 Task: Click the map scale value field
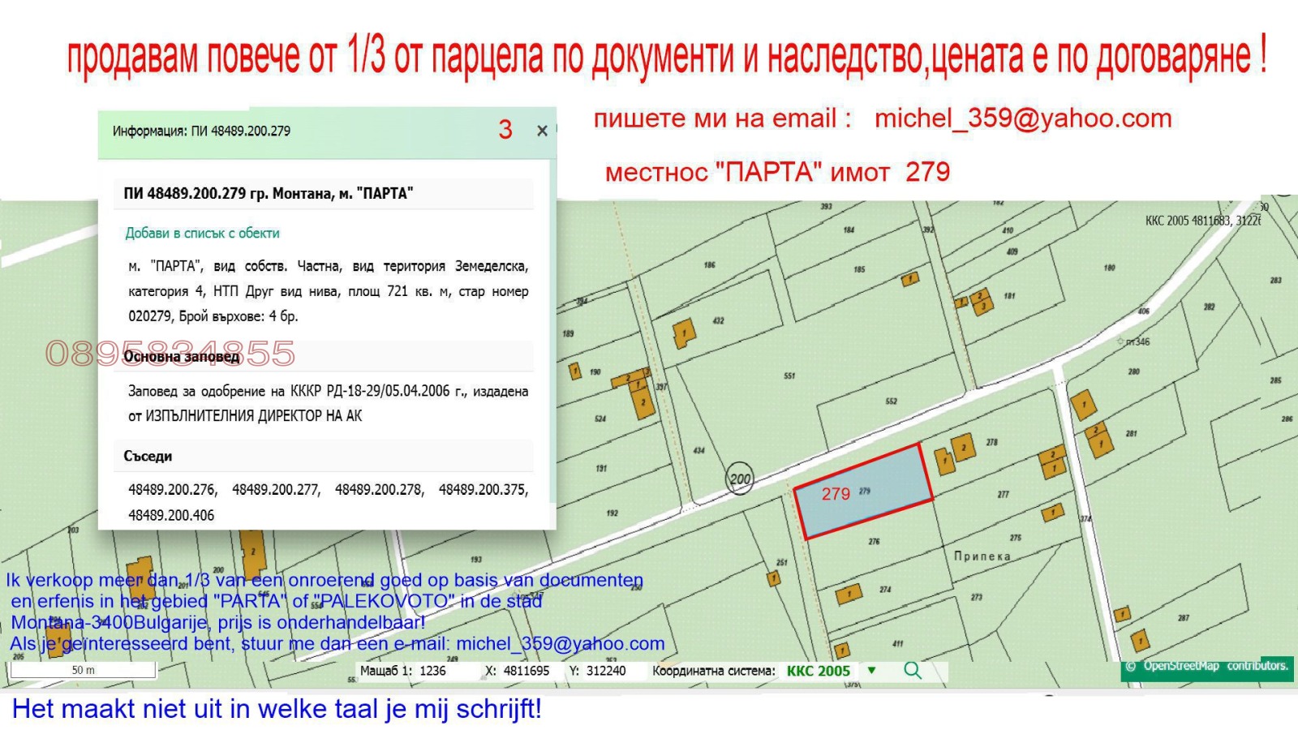tap(432, 671)
